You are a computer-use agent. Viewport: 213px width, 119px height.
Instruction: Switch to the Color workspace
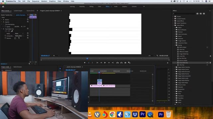(x=100, y=7)
